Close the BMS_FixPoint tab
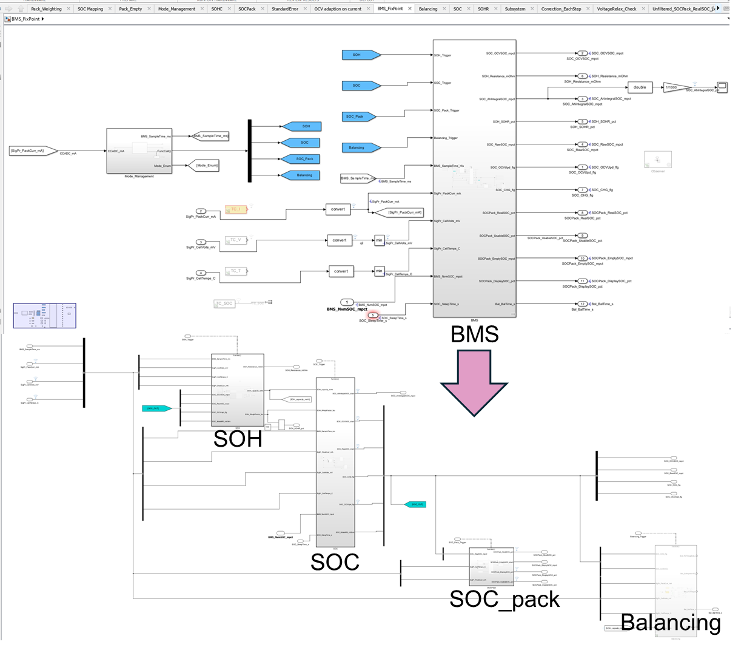The image size is (744, 650). 409,9
